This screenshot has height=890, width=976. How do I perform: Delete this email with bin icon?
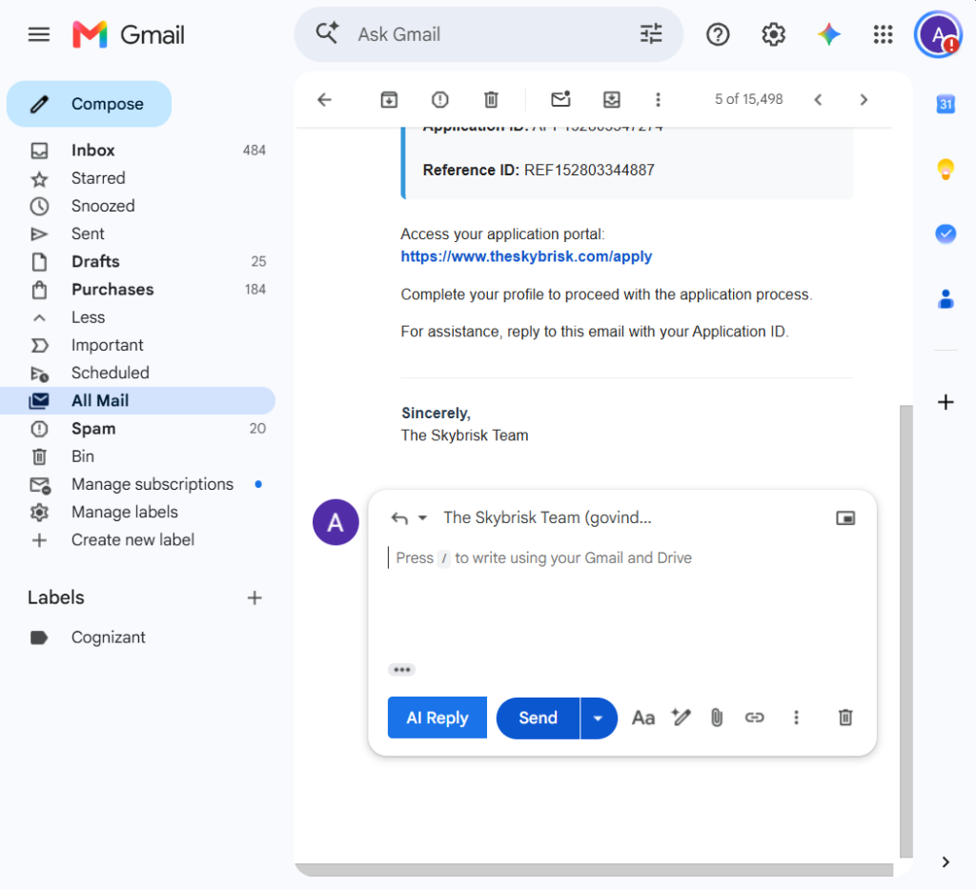[x=491, y=100]
